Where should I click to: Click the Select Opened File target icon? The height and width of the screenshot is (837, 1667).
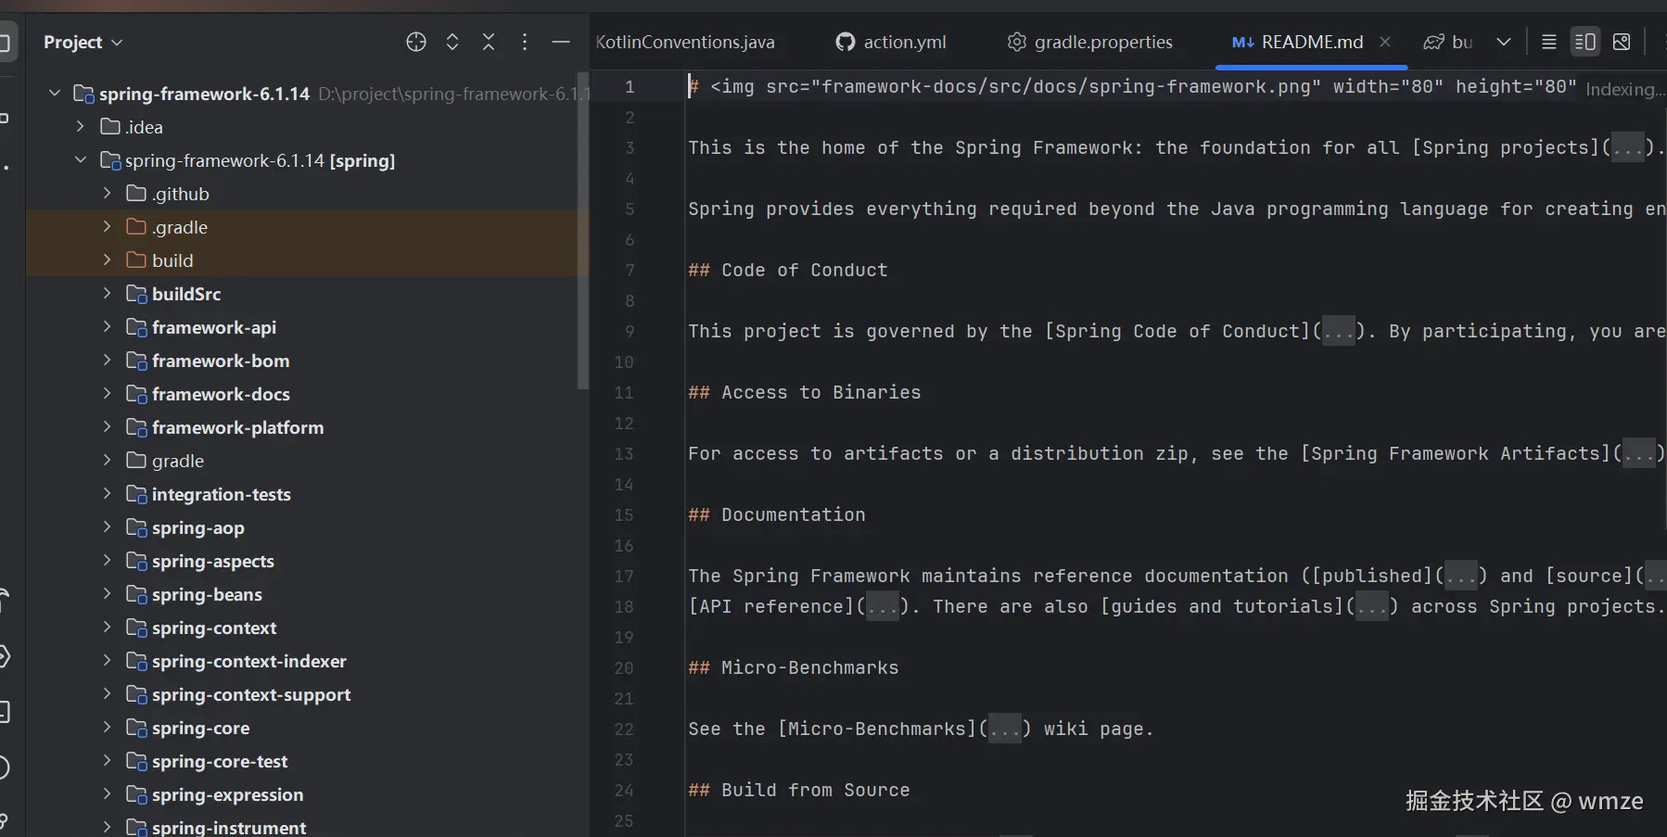416,42
